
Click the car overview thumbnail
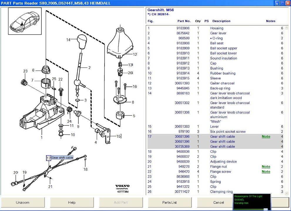(25, 21)
